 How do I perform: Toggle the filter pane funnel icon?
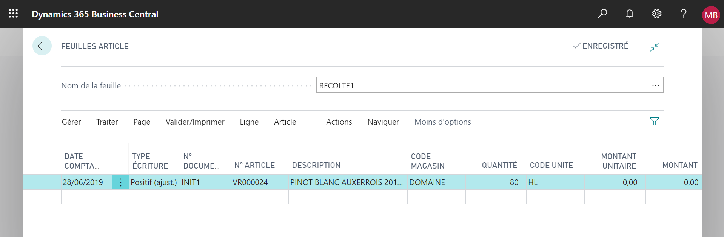(655, 121)
